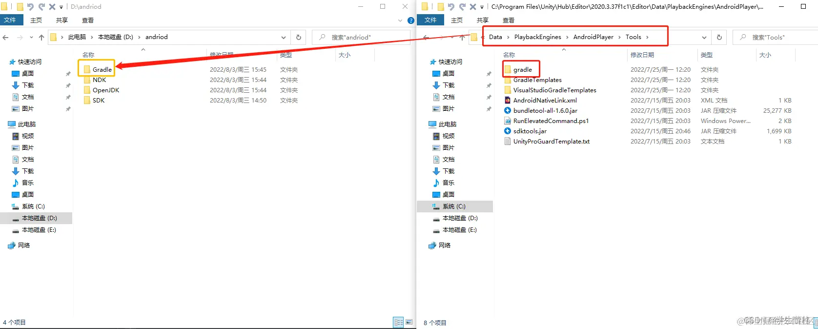This screenshot has height=329, width=818.
Task: Refresh the Tools folder view
Action: [719, 37]
